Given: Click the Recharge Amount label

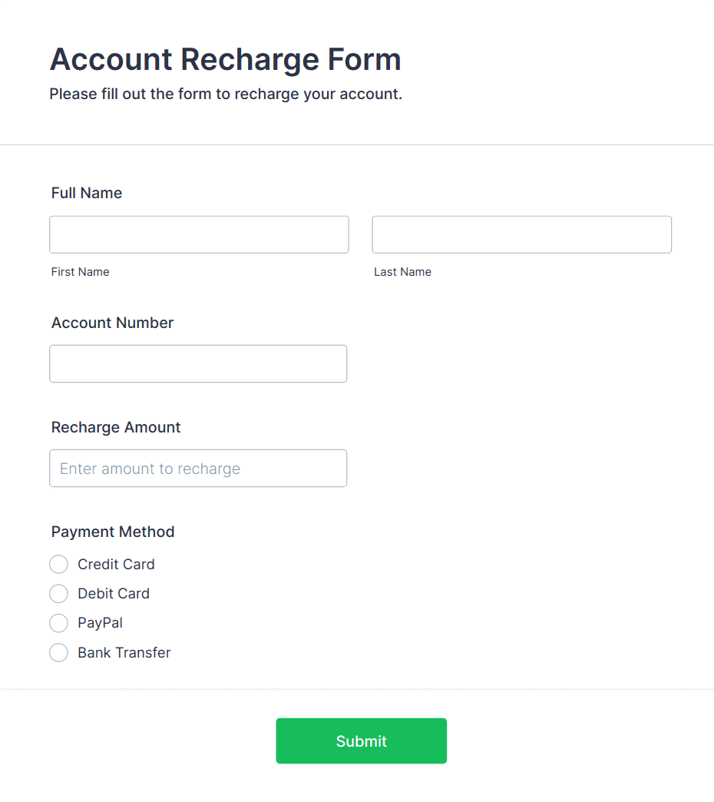Looking at the screenshot, I should pyautogui.click(x=116, y=427).
